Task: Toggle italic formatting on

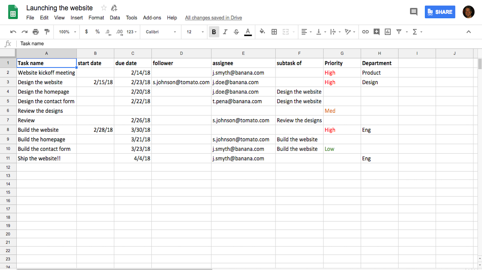Action: (x=225, y=32)
